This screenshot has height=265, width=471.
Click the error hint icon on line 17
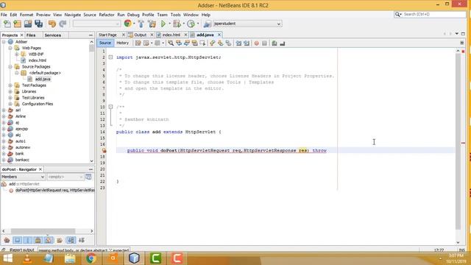(104, 150)
